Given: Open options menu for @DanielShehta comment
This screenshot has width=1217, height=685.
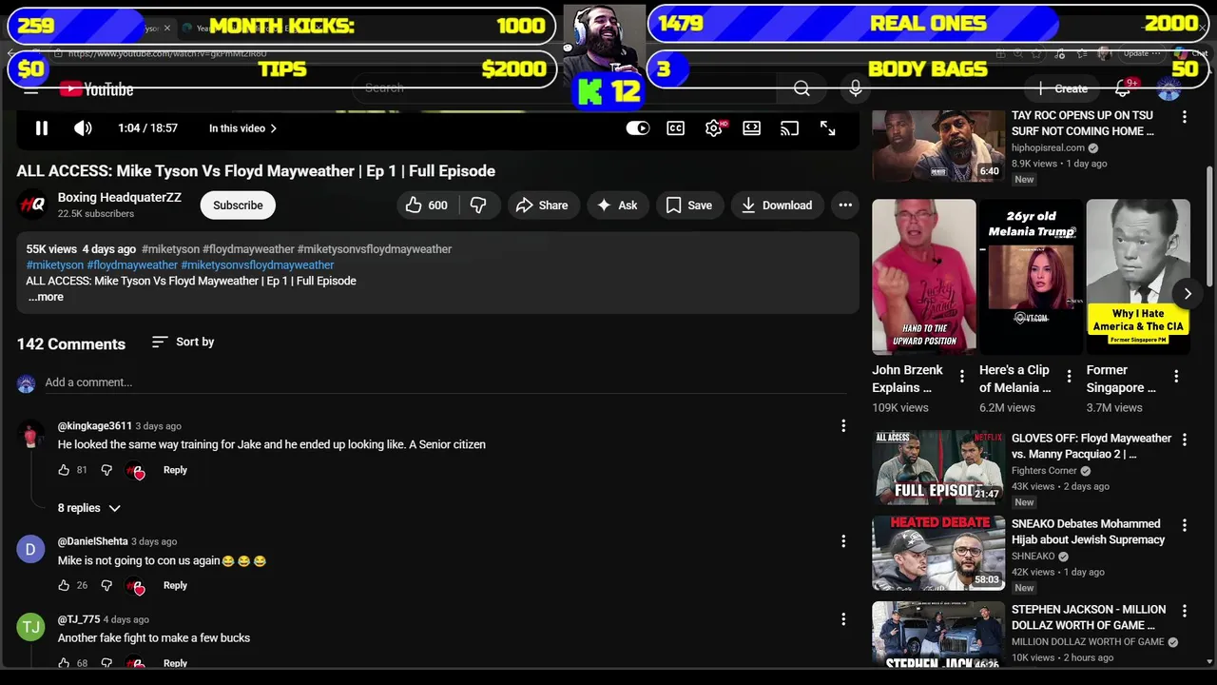Looking at the screenshot, I should (x=843, y=541).
